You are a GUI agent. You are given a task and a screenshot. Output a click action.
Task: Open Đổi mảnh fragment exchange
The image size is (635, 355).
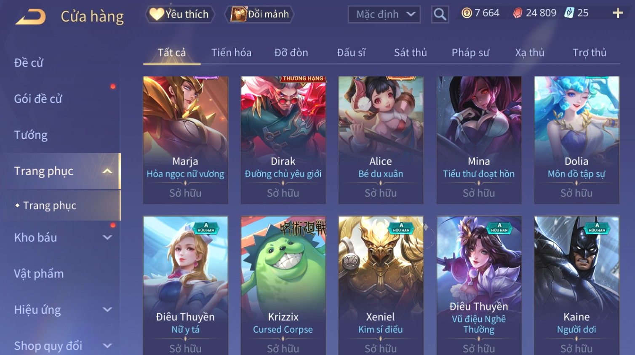259,14
